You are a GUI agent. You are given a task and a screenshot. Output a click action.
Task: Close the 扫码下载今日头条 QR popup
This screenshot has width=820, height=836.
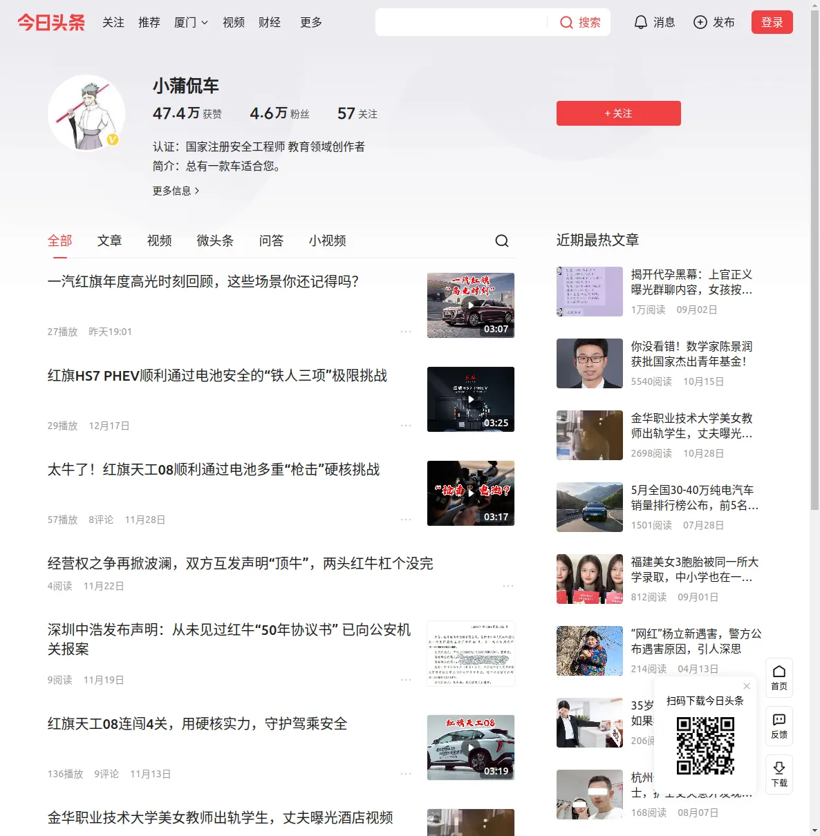point(747,686)
